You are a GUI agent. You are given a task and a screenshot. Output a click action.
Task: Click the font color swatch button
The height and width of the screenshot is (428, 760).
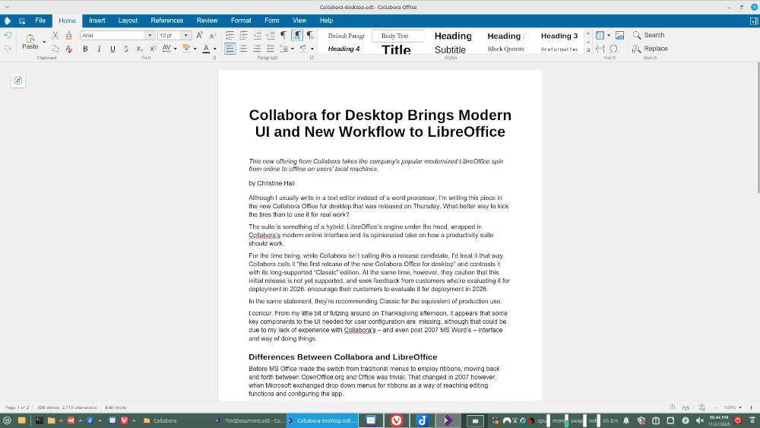tap(205, 49)
